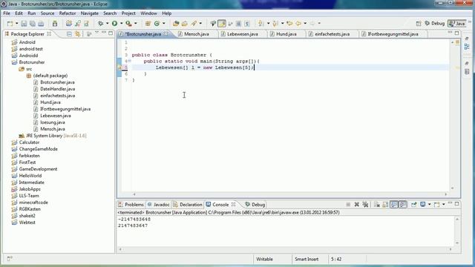Click the Previous Annotation toolbar icon
Screen dimensions: 475x267
pyautogui.click(x=275, y=23)
